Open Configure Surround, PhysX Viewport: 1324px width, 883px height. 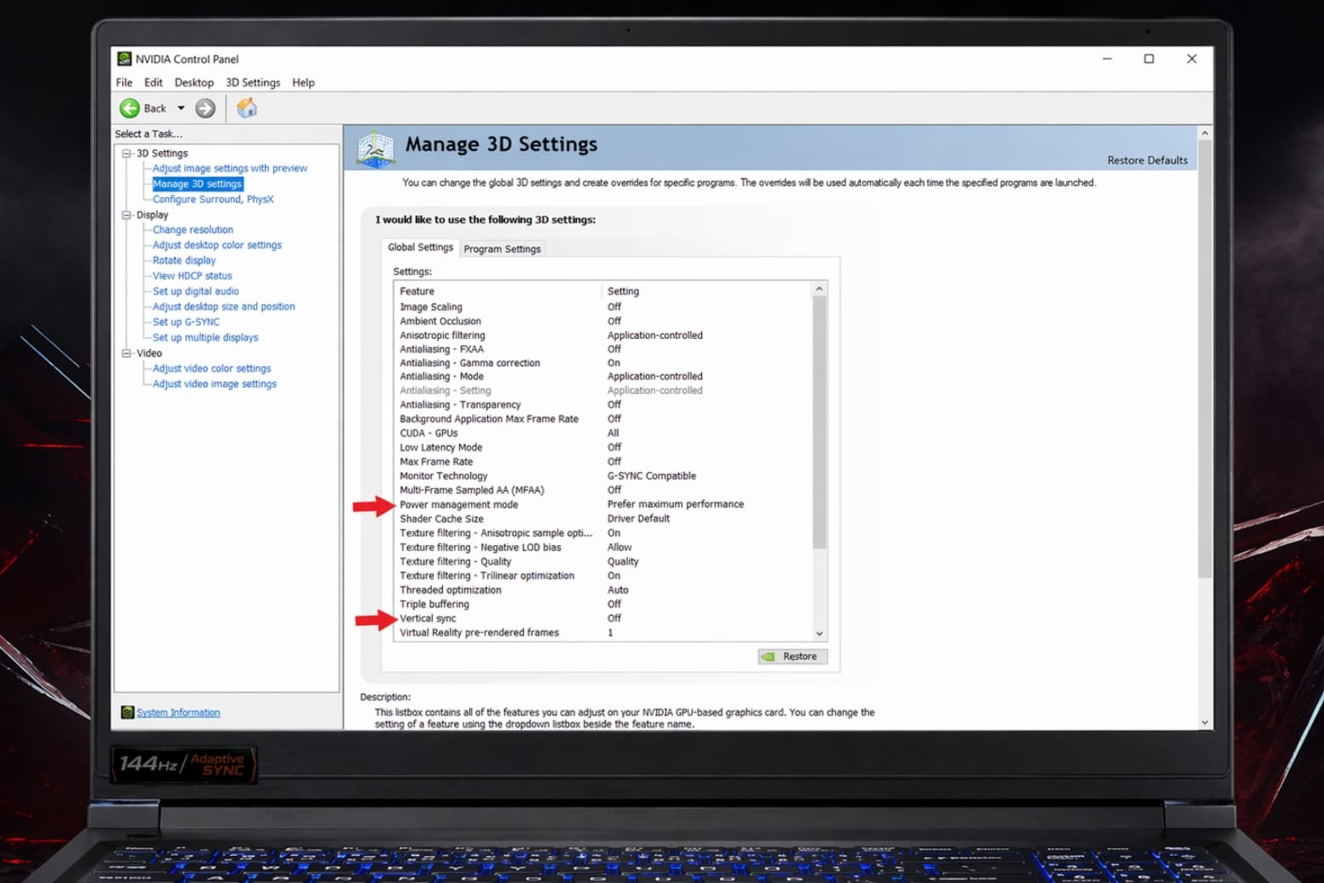(213, 200)
